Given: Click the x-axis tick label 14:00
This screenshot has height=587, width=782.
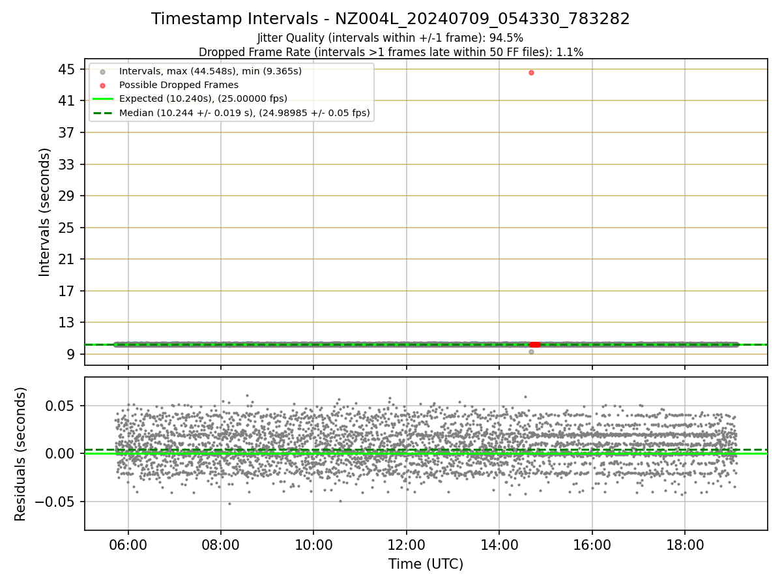Looking at the screenshot, I should coord(499,545).
